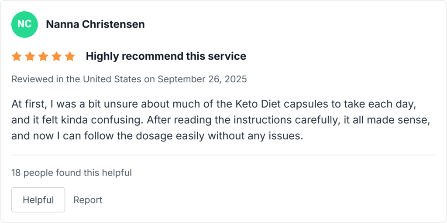Click the Report link
This screenshot has height=223, width=447.
click(x=88, y=200)
